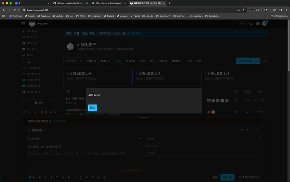The width and height of the screenshot is (290, 182).
Task: Open the 子类别 subcategory dropdown
Action: coord(91,61)
